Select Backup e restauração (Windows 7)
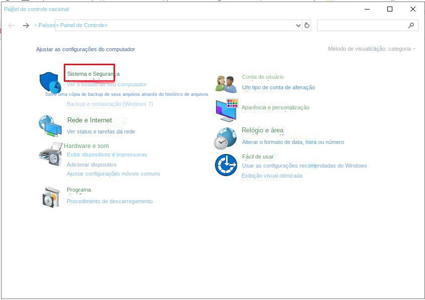This screenshot has height=300, width=425. point(110,104)
